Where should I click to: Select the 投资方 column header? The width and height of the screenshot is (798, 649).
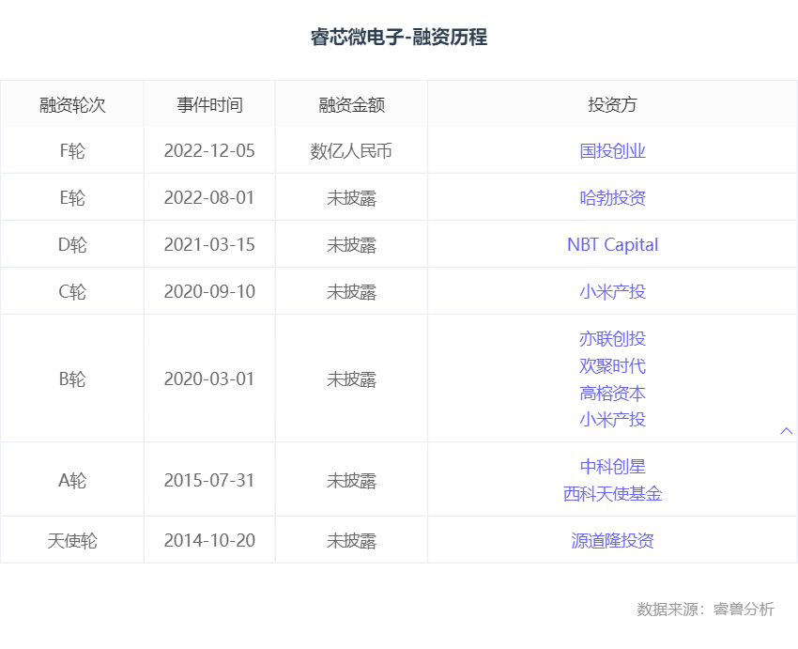(x=612, y=105)
